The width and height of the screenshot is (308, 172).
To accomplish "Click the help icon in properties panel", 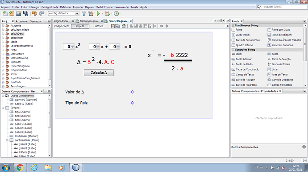I will click(304, 147).
